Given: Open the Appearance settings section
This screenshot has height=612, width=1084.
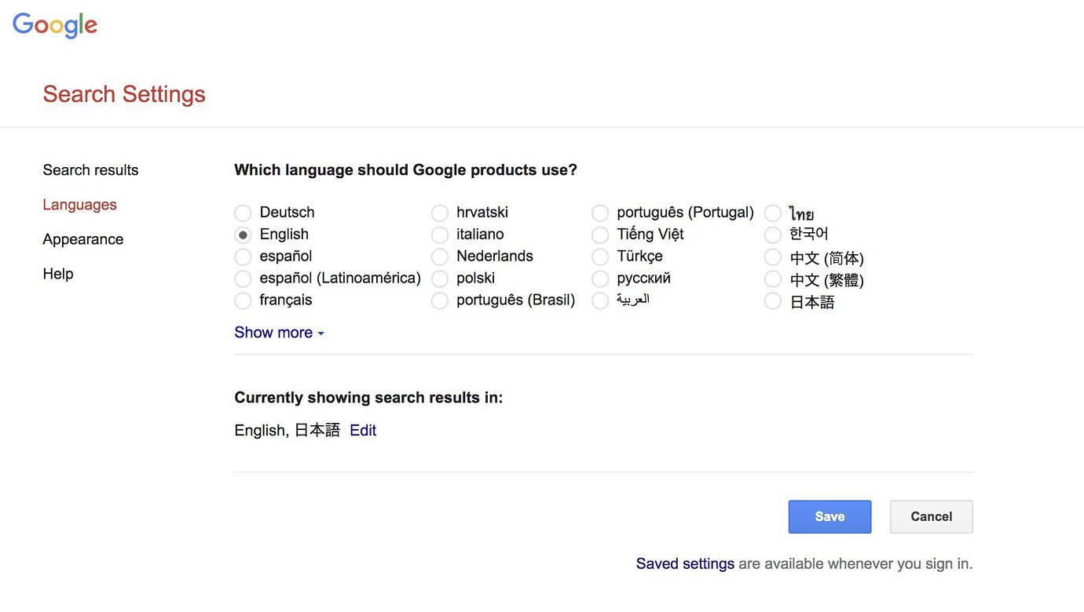Looking at the screenshot, I should point(82,239).
